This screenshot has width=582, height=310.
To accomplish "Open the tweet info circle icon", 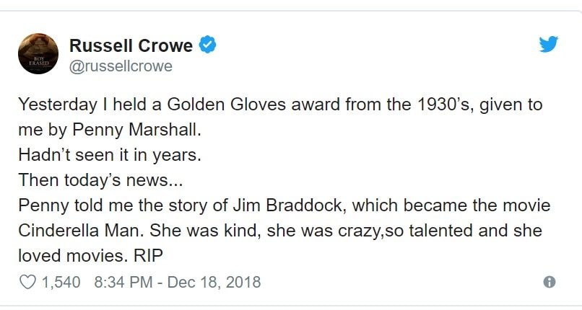I will click(x=549, y=282).
